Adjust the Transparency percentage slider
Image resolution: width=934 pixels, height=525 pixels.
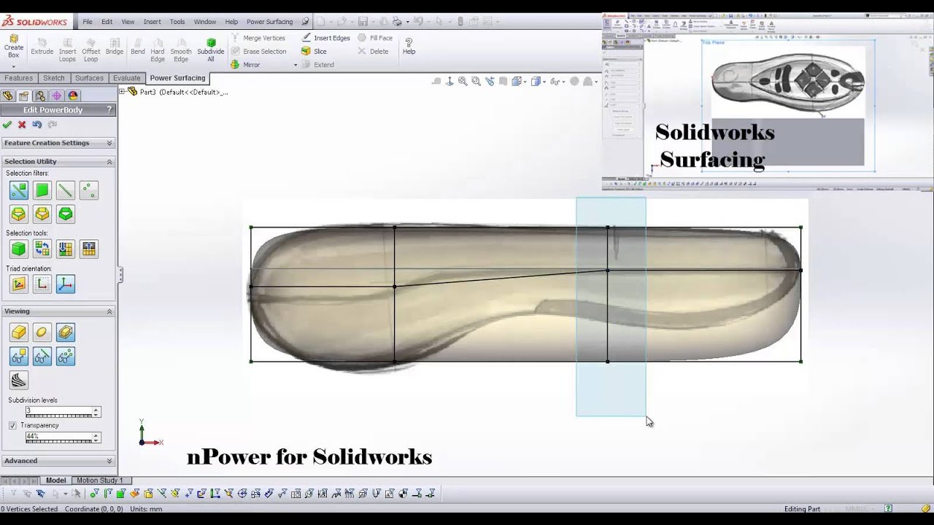(59, 441)
